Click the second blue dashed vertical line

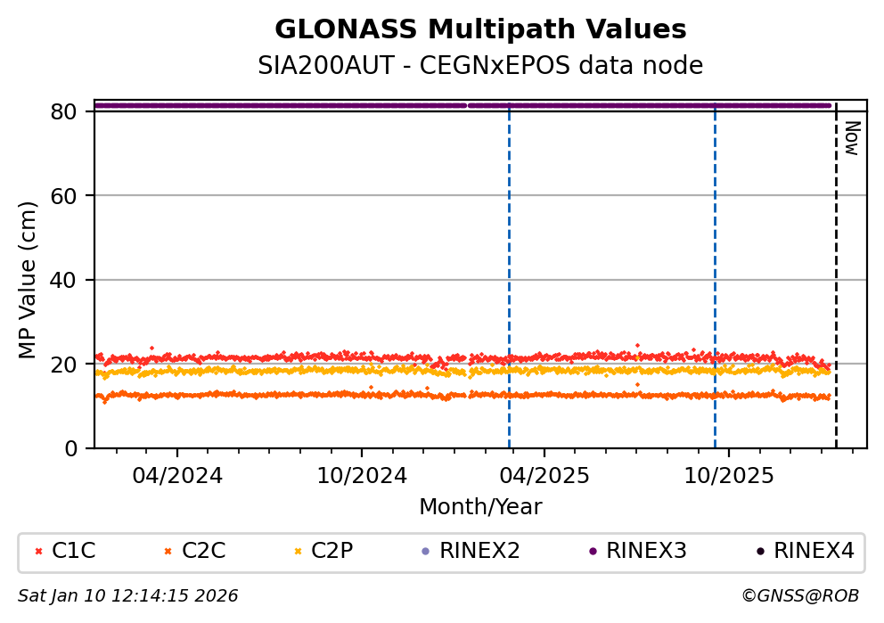pos(715,267)
